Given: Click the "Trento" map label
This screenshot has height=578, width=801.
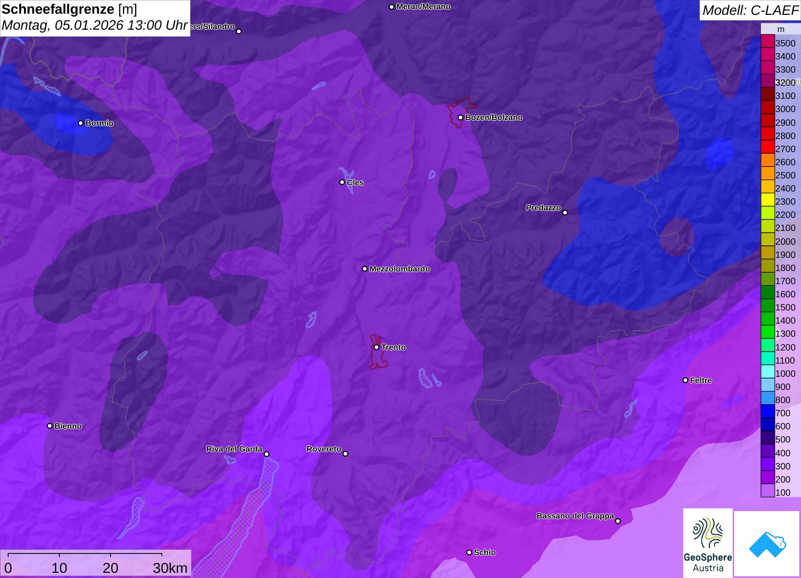Looking at the screenshot, I should coord(394,347).
